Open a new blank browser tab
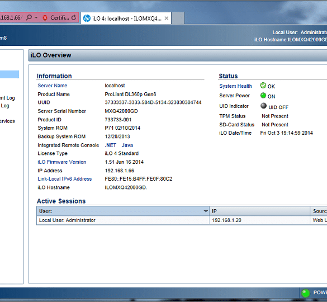 (x=178, y=18)
